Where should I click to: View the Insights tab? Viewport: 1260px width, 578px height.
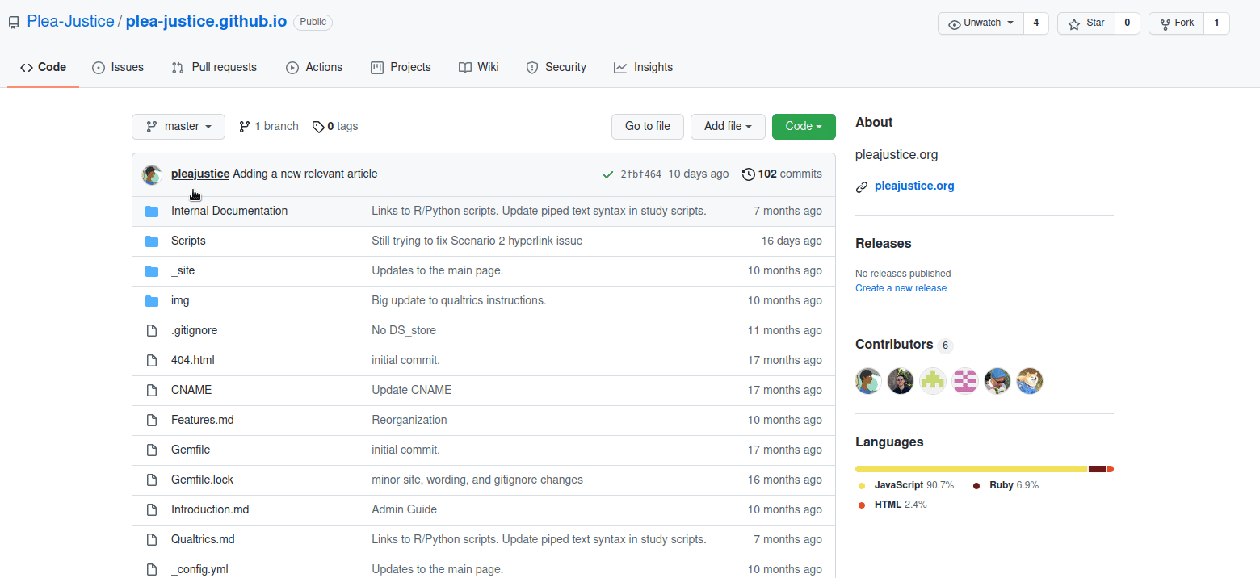pyautogui.click(x=643, y=68)
